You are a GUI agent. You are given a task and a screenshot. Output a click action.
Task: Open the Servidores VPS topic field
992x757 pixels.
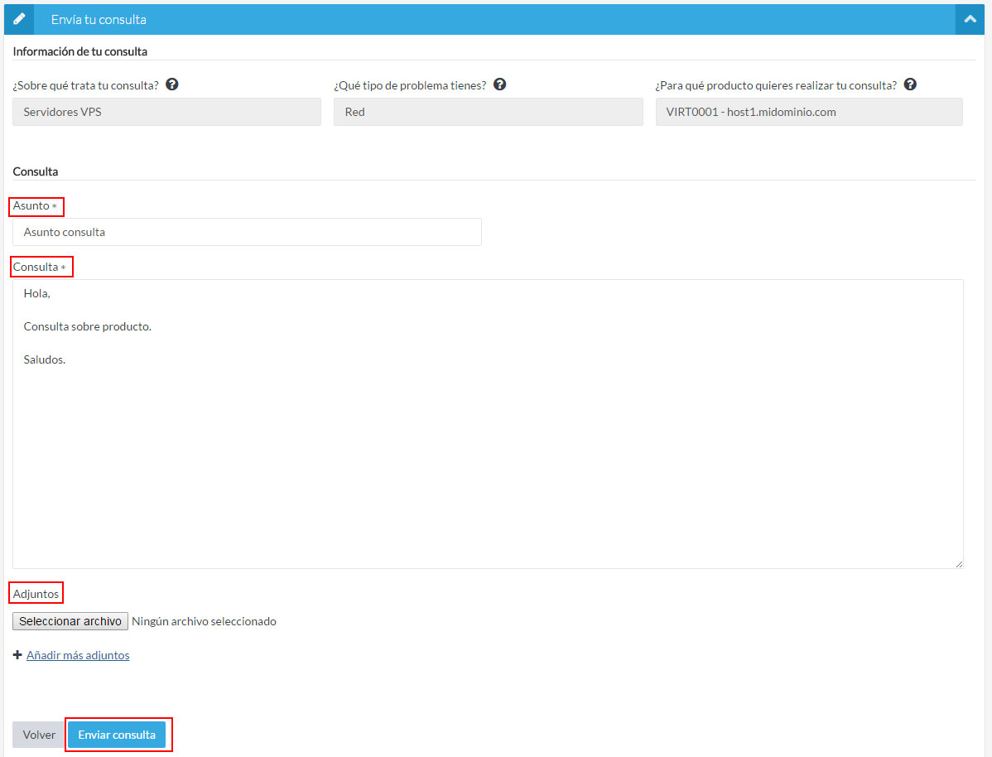pos(166,112)
